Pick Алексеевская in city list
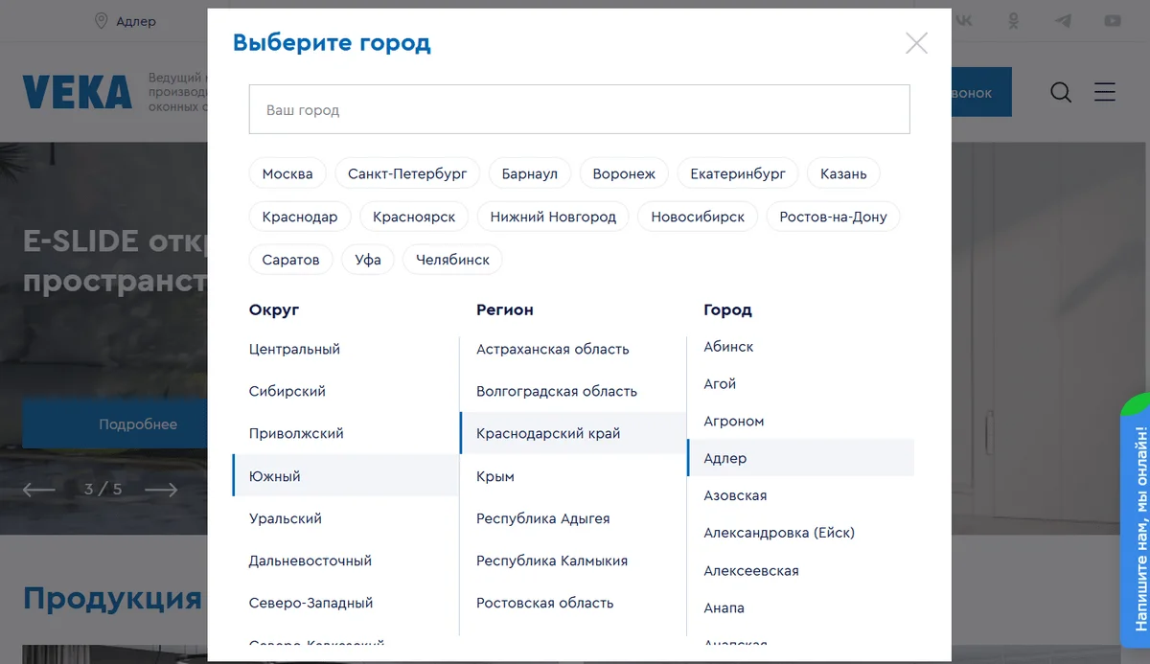1150x664 pixels. tap(800, 570)
